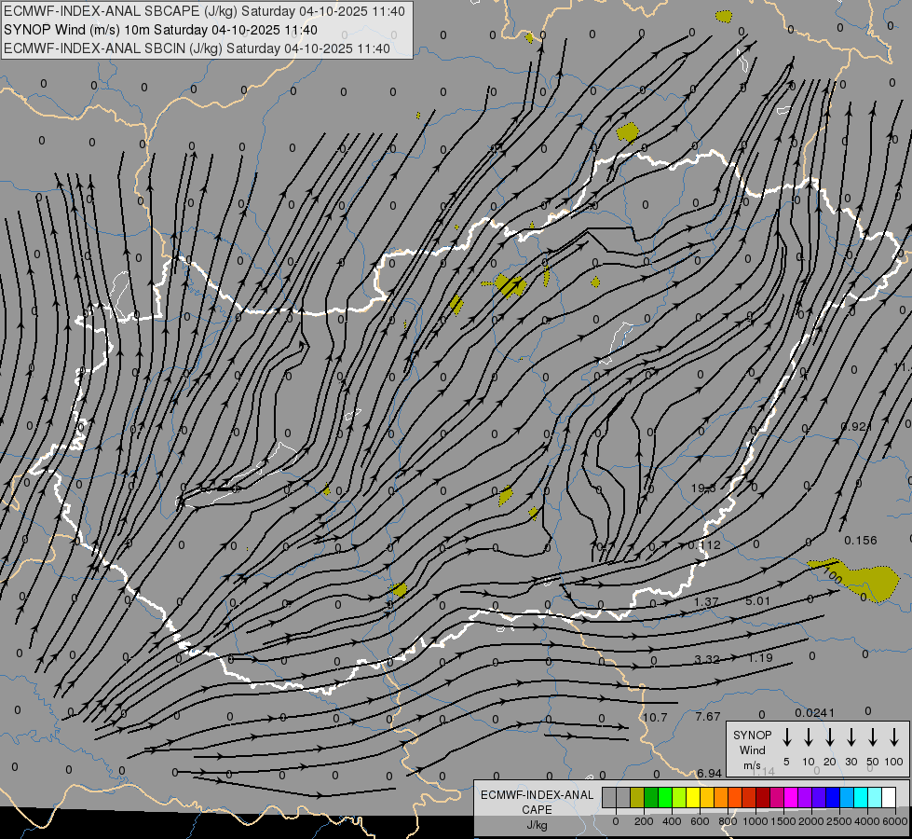Click the 6000 tick label on CAPE scale
This screenshot has width=912, height=839.
(895, 821)
